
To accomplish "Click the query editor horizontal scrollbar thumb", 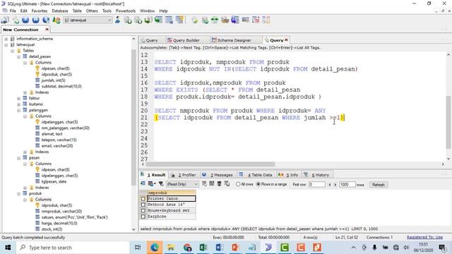I will tap(210, 164).
